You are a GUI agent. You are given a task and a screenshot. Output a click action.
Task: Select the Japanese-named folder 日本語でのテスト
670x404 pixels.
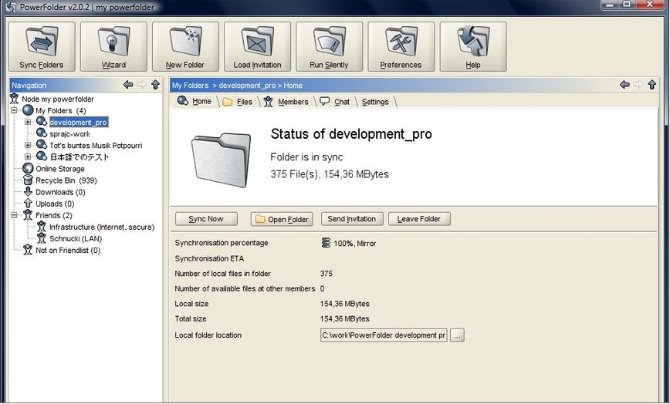tap(80, 157)
